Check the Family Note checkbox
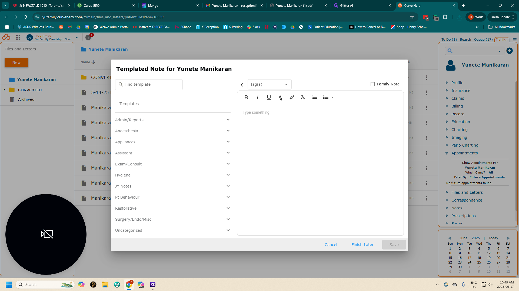This screenshot has height=291, width=519. click(x=373, y=84)
